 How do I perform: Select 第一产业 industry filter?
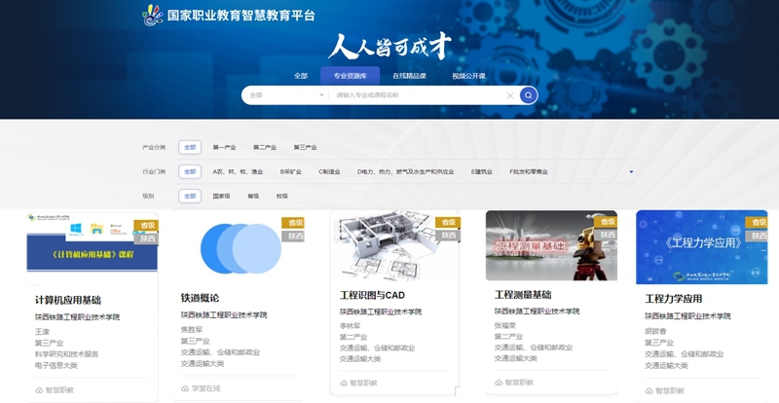(224, 147)
